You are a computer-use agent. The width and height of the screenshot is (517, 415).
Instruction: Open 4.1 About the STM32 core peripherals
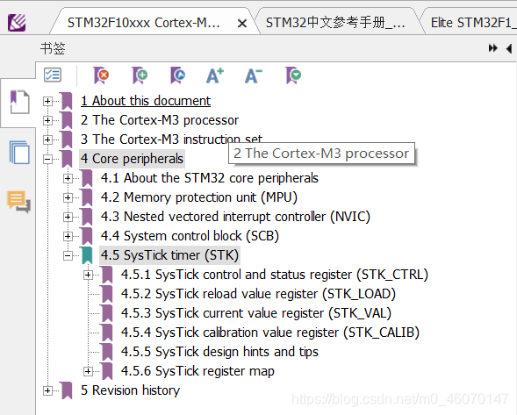tap(210, 178)
